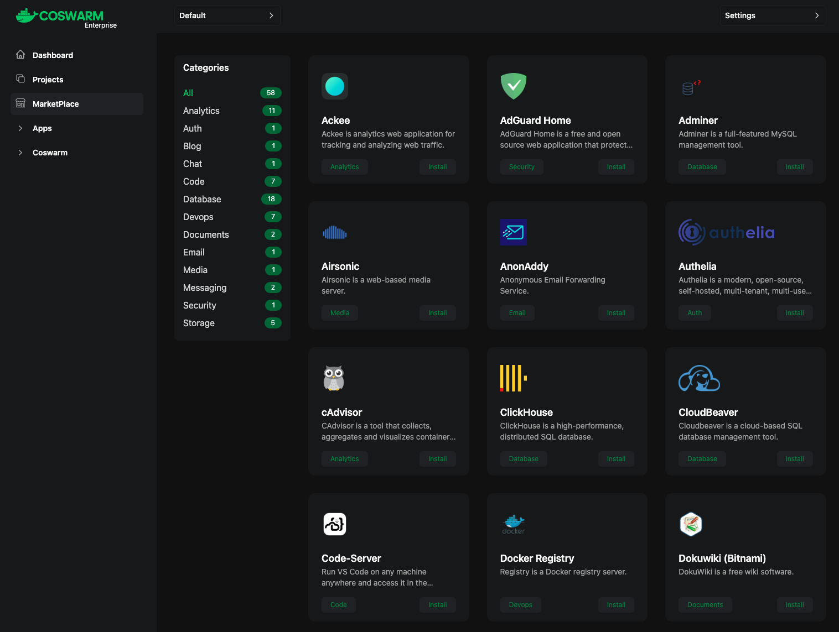
Task: Install Code-Server
Action: click(x=438, y=605)
